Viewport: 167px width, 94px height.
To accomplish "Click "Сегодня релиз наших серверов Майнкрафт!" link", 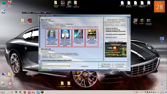I will coord(56,60).
